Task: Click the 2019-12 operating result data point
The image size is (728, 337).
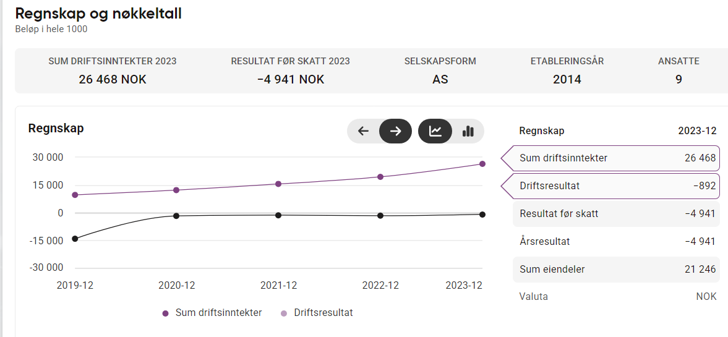Action: [x=75, y=239]
